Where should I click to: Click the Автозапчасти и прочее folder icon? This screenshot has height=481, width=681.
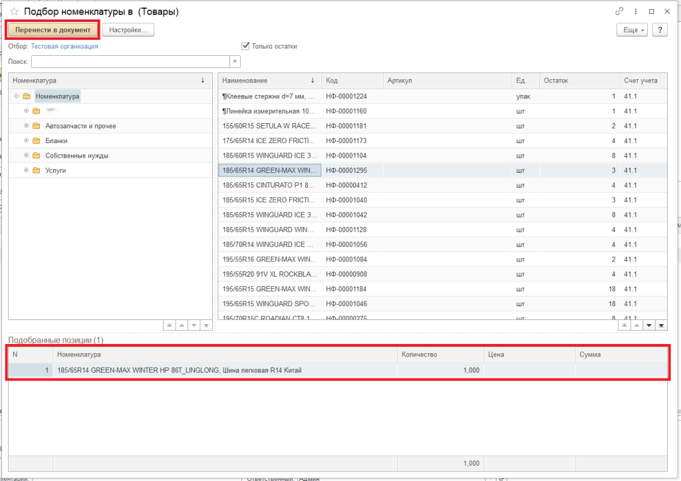point(37,126)
